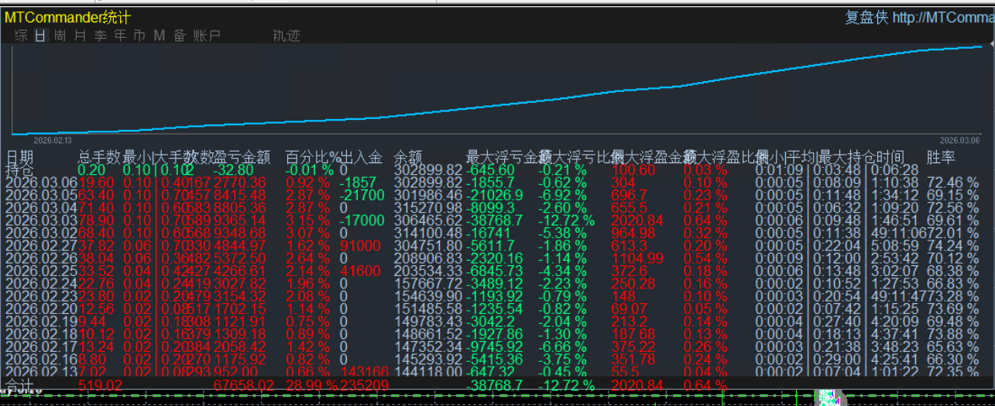Click balance value 315270.98
The image size is (995, 406).
[x=427, y=207]
